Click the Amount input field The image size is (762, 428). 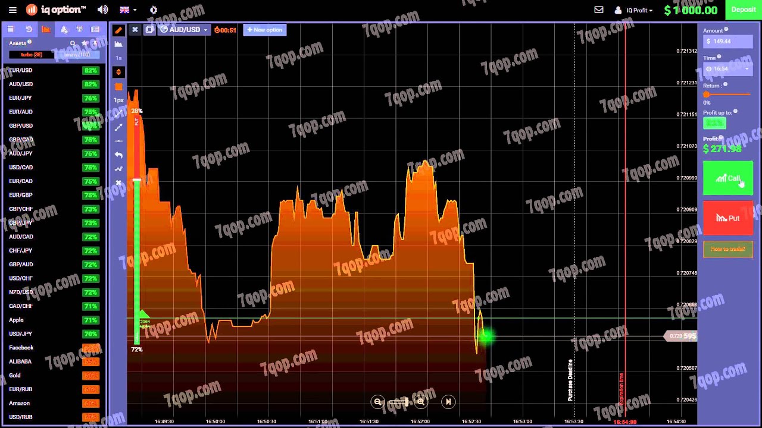(x=727, y=41)
